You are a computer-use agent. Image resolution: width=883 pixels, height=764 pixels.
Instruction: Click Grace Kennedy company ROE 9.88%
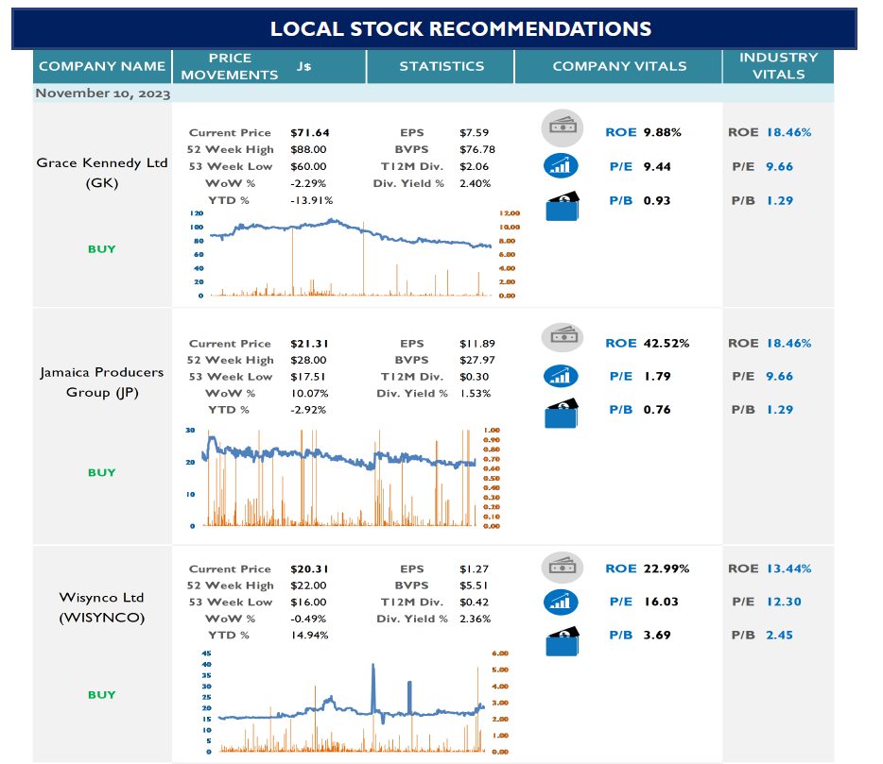click(x=662, y=132)
